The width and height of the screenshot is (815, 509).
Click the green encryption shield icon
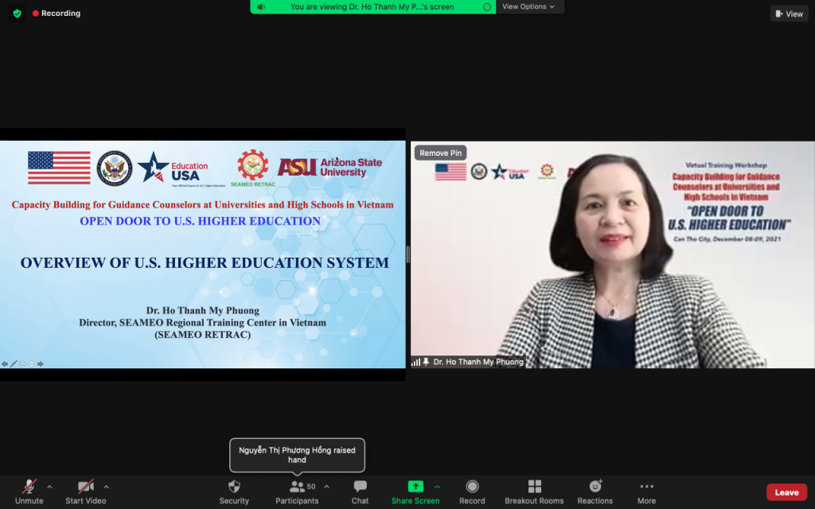pos(17,14)
